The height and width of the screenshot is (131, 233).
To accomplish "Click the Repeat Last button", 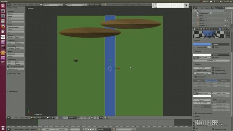I will tap(16, 54).
